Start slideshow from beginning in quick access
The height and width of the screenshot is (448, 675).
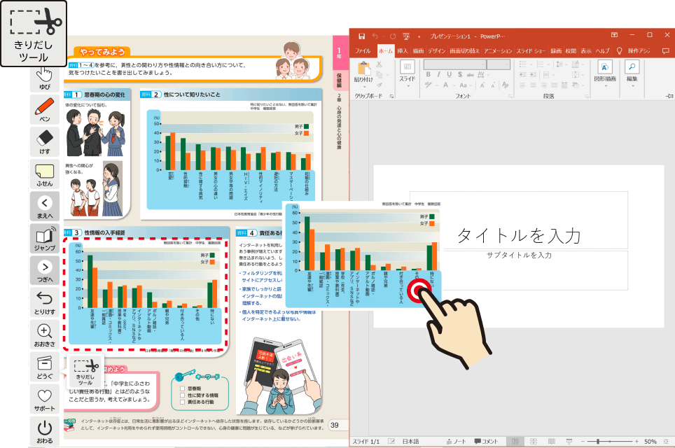point(406,36)
